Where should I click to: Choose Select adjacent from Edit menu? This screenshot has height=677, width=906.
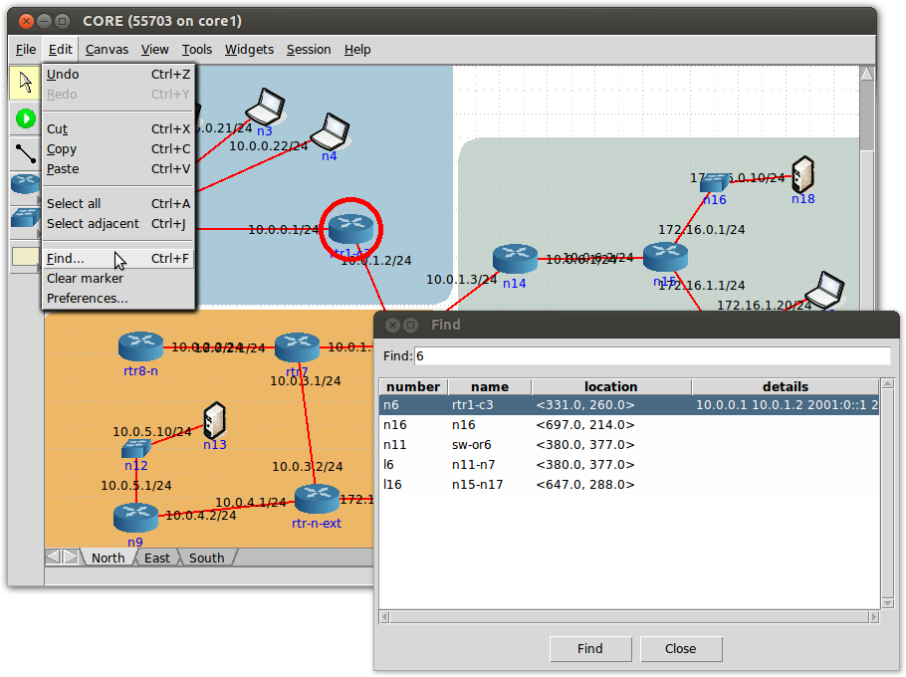coord(118,224)
